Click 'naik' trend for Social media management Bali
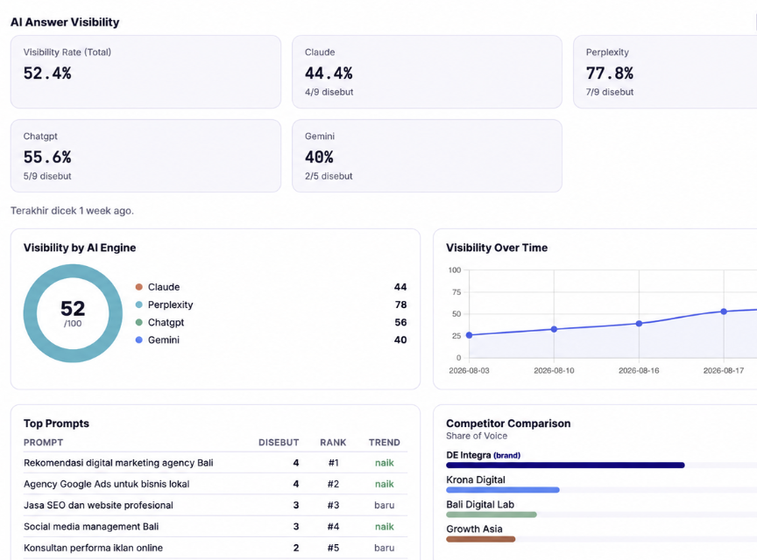 (x=385, y=527)
